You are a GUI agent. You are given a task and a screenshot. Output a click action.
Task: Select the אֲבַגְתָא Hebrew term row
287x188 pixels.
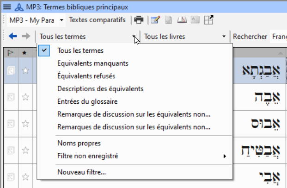(261, 71)
